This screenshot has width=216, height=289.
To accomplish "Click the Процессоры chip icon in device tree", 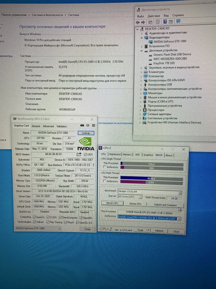I will coord(145,110).
